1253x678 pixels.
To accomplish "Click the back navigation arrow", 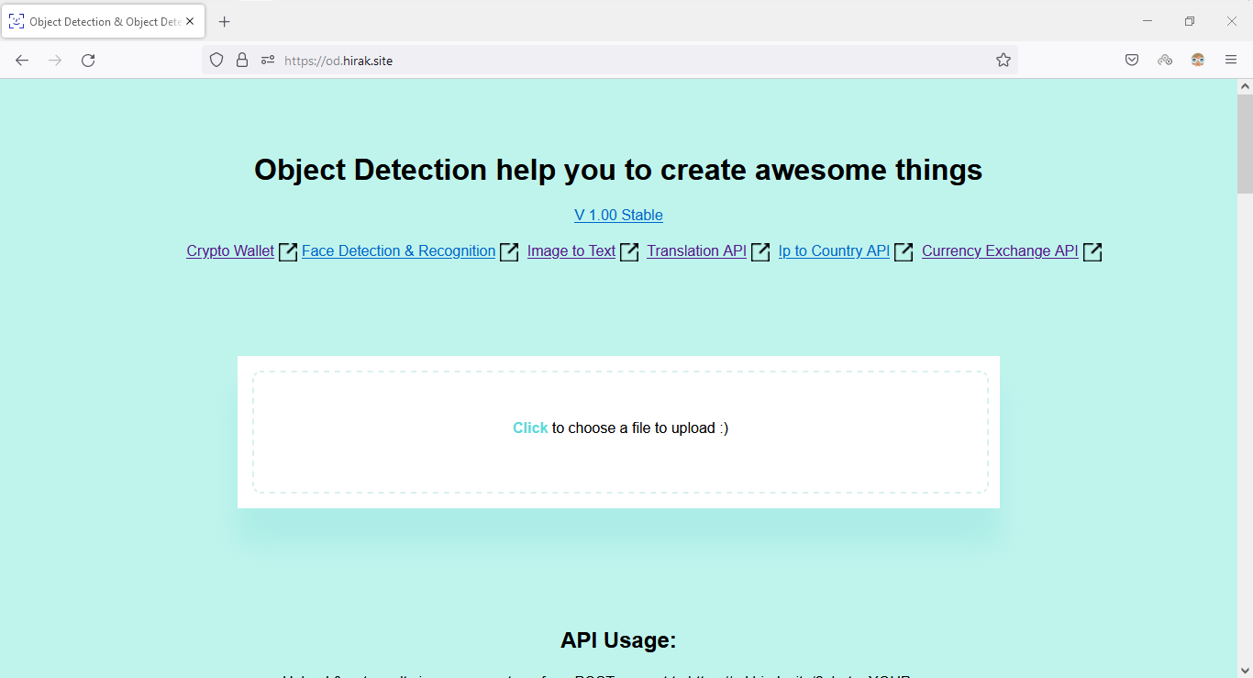I will 22,61.
